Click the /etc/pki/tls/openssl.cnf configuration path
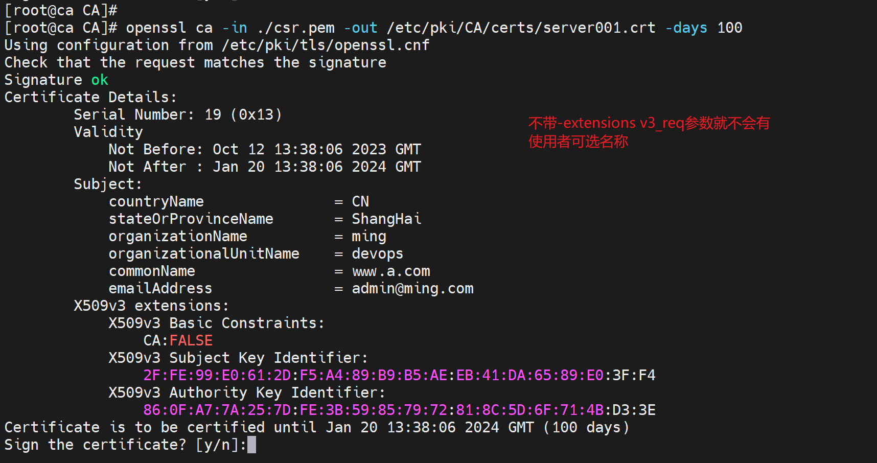The image size is (877, 463). 326,45
